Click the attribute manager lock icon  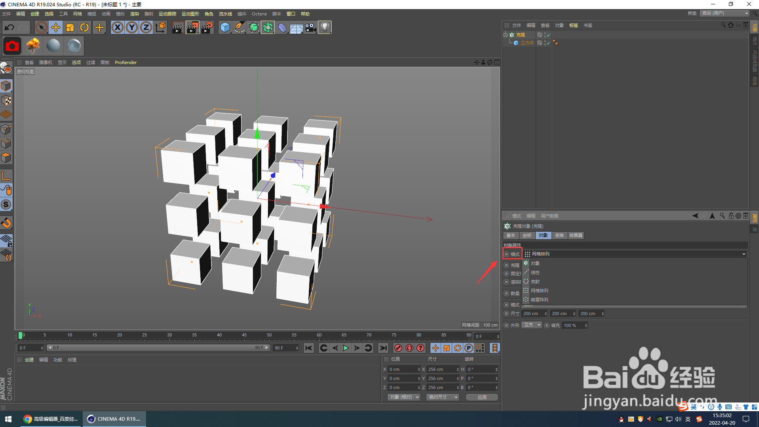731,216
